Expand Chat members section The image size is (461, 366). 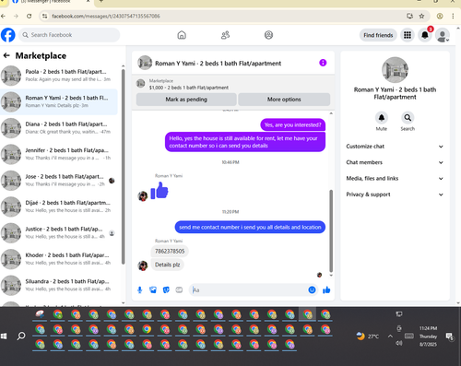pyautogui.click(x=395, y=162)
